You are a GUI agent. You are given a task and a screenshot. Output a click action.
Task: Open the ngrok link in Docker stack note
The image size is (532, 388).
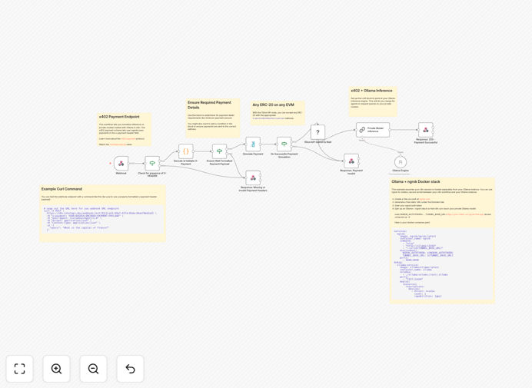(424, 199)
